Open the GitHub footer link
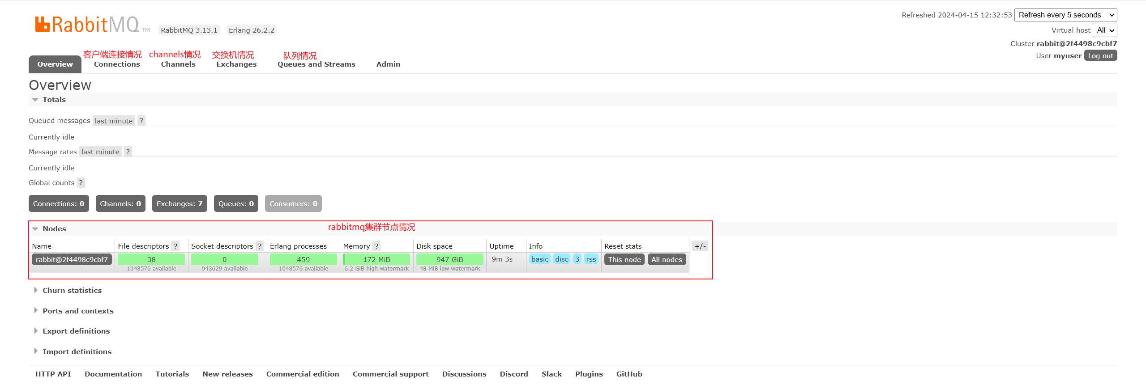1146x389 pixels. click(629, 374)
